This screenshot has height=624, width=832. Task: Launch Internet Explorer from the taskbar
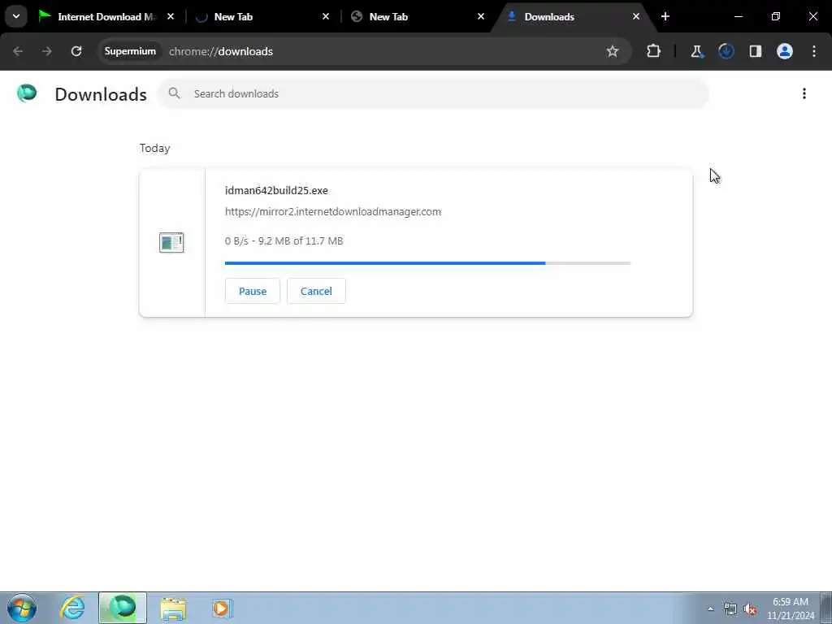(72, 608)
